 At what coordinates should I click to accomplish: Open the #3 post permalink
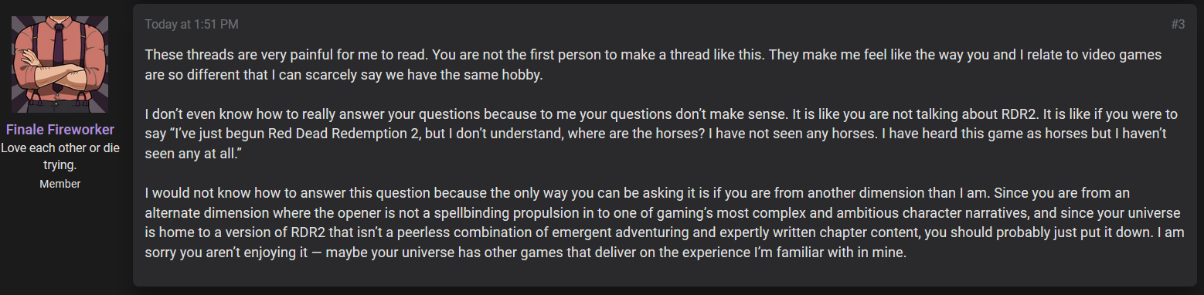point(1178,25)
